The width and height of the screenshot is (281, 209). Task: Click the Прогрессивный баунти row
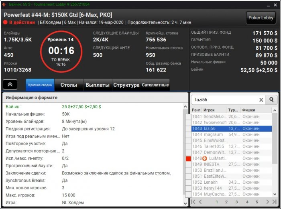tap(93, 166)
